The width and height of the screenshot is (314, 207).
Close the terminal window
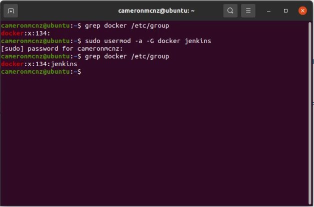coord(302,11)
